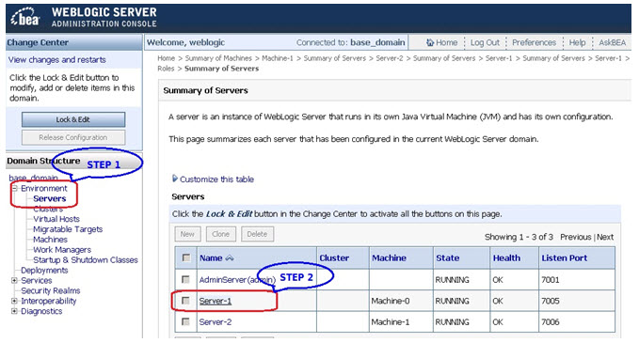Click the New server button
This screenshot has width=639, height=343.
[x=187, y=234]
